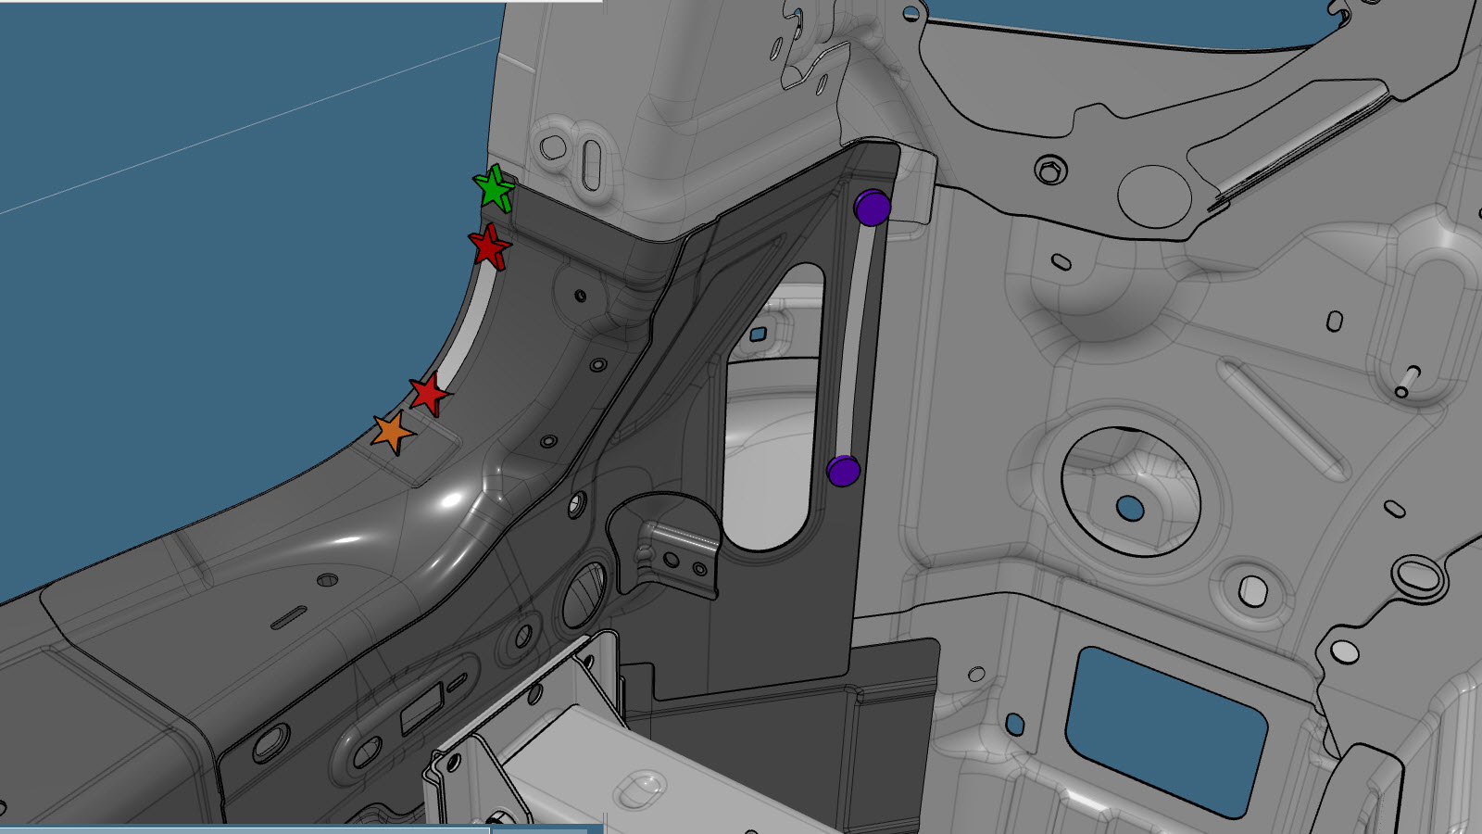Click the hex bolt head on upper bracket
This screenshot has height=834, width=1482.
[x=1049, y=171]
